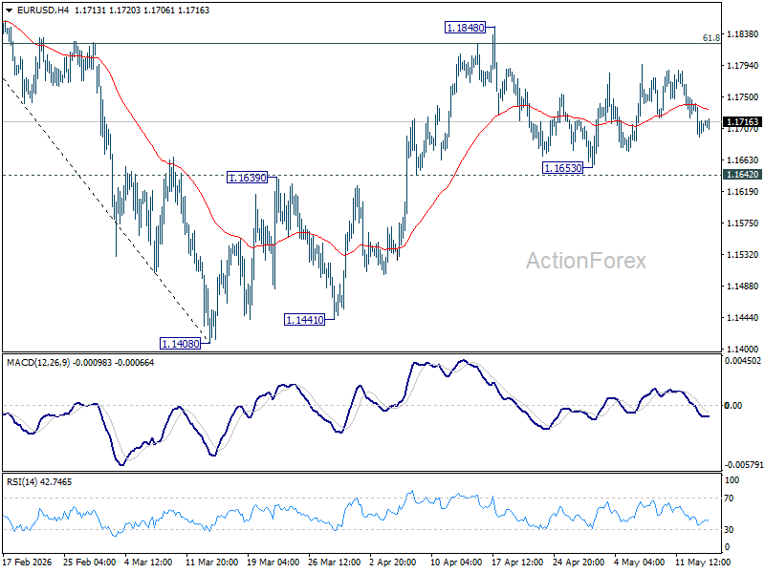This screenshot has height=573, width=765.
Task: Select the 1.14410 low price label
Action: [x=304, y=320]
